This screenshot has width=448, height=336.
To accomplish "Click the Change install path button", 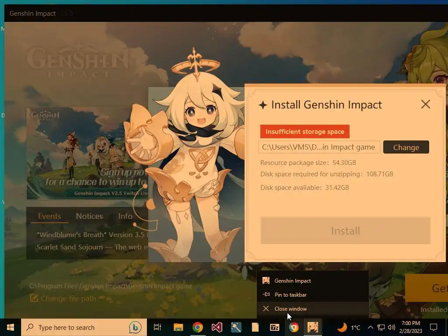I will pyautogui.click(x=406, y=147).
